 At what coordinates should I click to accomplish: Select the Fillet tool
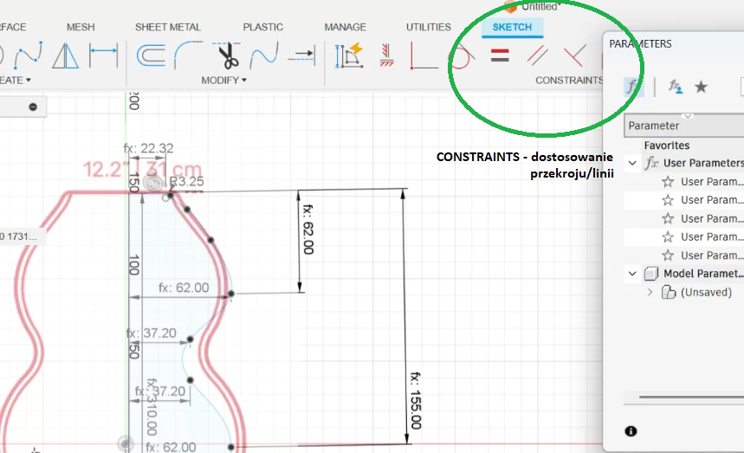(x=190, y=57)
